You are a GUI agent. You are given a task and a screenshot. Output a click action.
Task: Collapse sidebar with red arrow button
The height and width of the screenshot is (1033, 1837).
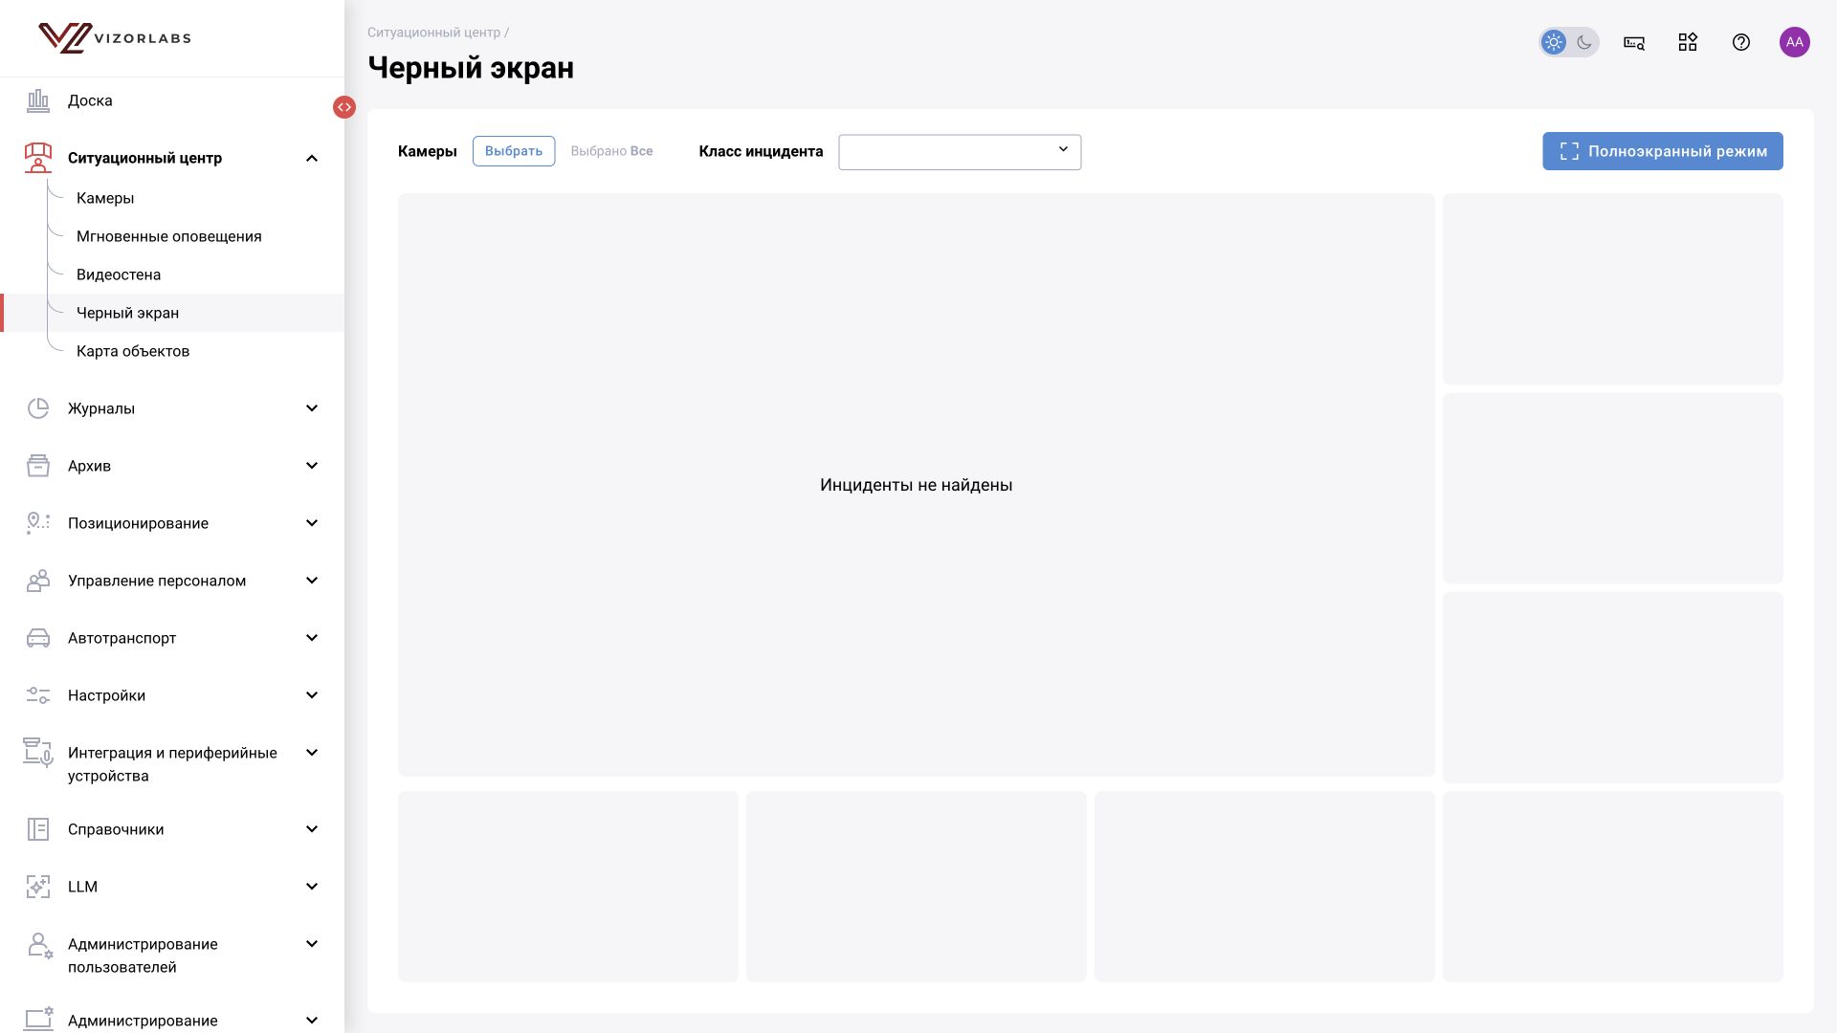tap(344, 107)
